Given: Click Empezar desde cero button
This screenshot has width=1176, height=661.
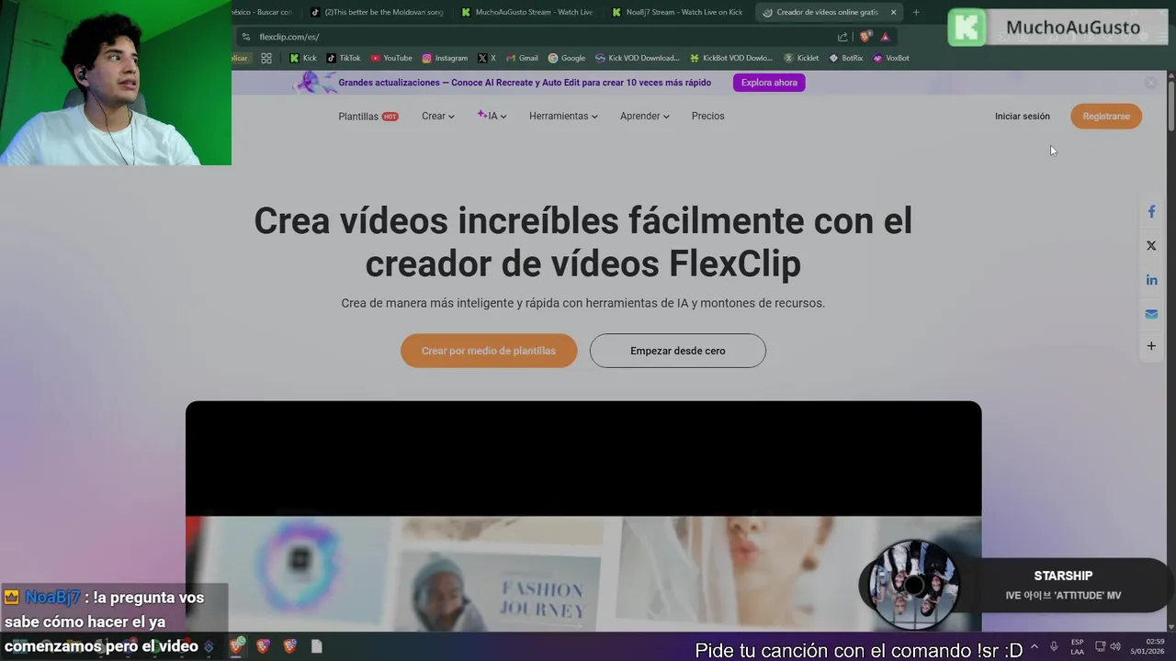Looking at the screenshot, I should [678, 351].
